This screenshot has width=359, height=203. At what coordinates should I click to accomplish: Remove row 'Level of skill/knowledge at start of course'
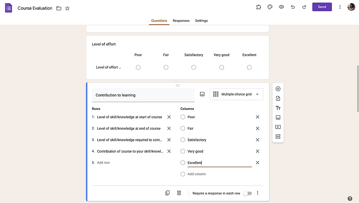[x=169, y=117]
